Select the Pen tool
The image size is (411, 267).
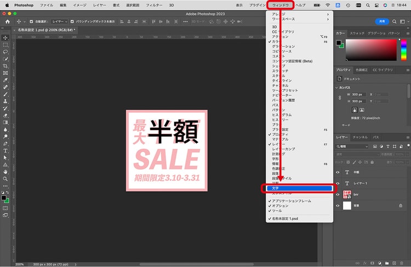tap(5, 143)
